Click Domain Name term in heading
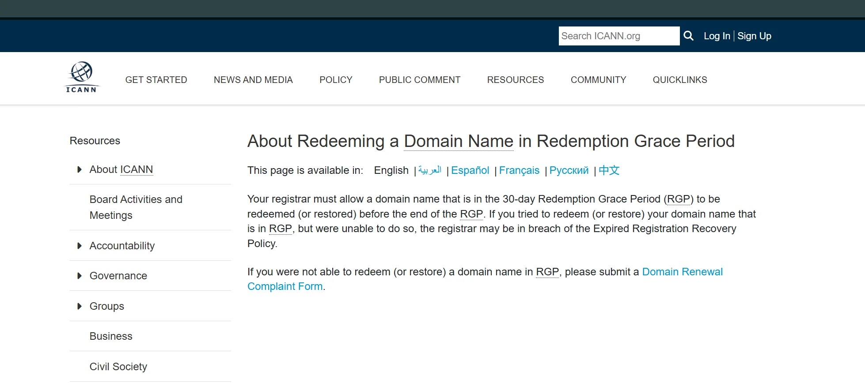The height and width of the screenshot is (383, 865). [459, 141]
